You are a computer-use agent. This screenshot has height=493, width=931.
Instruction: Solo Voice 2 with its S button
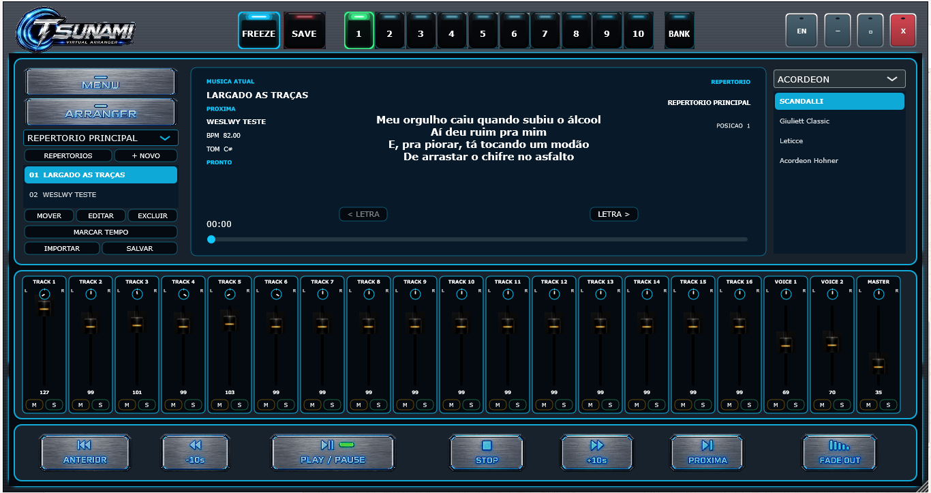(842, 404)
